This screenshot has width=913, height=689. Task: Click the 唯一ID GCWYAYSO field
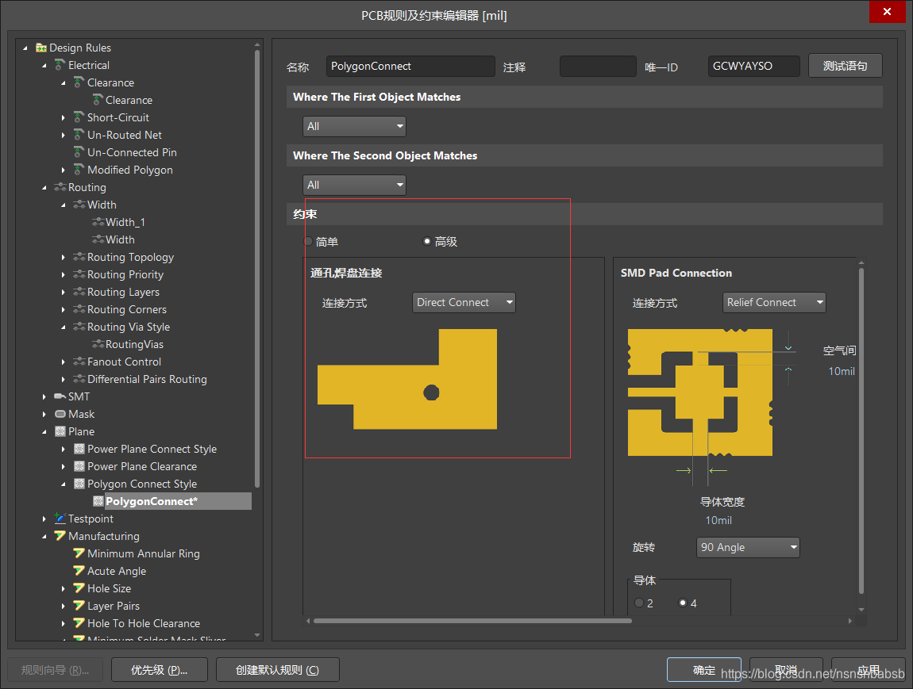click(x=754, y=67)
